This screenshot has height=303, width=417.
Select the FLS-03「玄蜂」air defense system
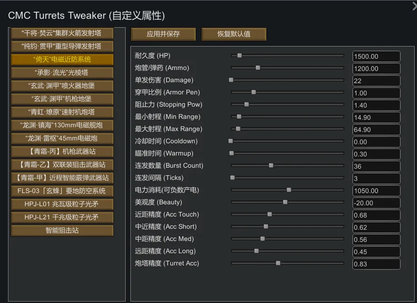62,191
